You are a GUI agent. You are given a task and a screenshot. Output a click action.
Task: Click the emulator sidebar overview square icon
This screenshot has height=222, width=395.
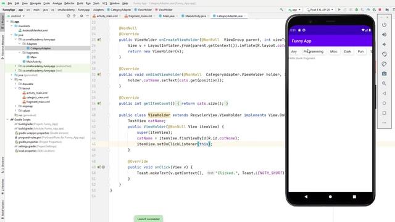tap(384, 113)
